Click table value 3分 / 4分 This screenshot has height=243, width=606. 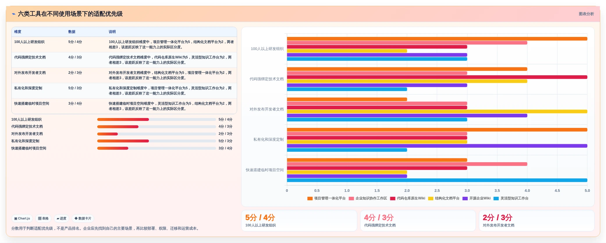point(75,103)
